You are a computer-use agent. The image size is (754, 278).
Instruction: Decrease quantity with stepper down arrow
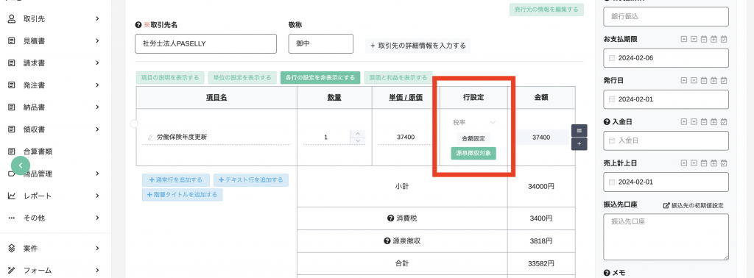[357, 140]
